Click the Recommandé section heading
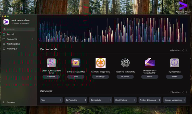 point(48,49)
